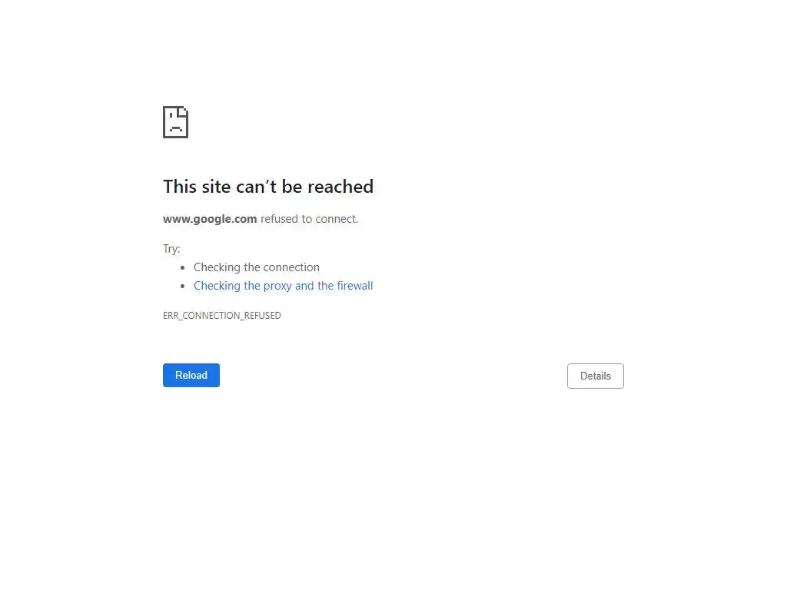The image size is (787, 590).
Task: Click the folded corner of the page icon
Action: click(x=183, y=112)
